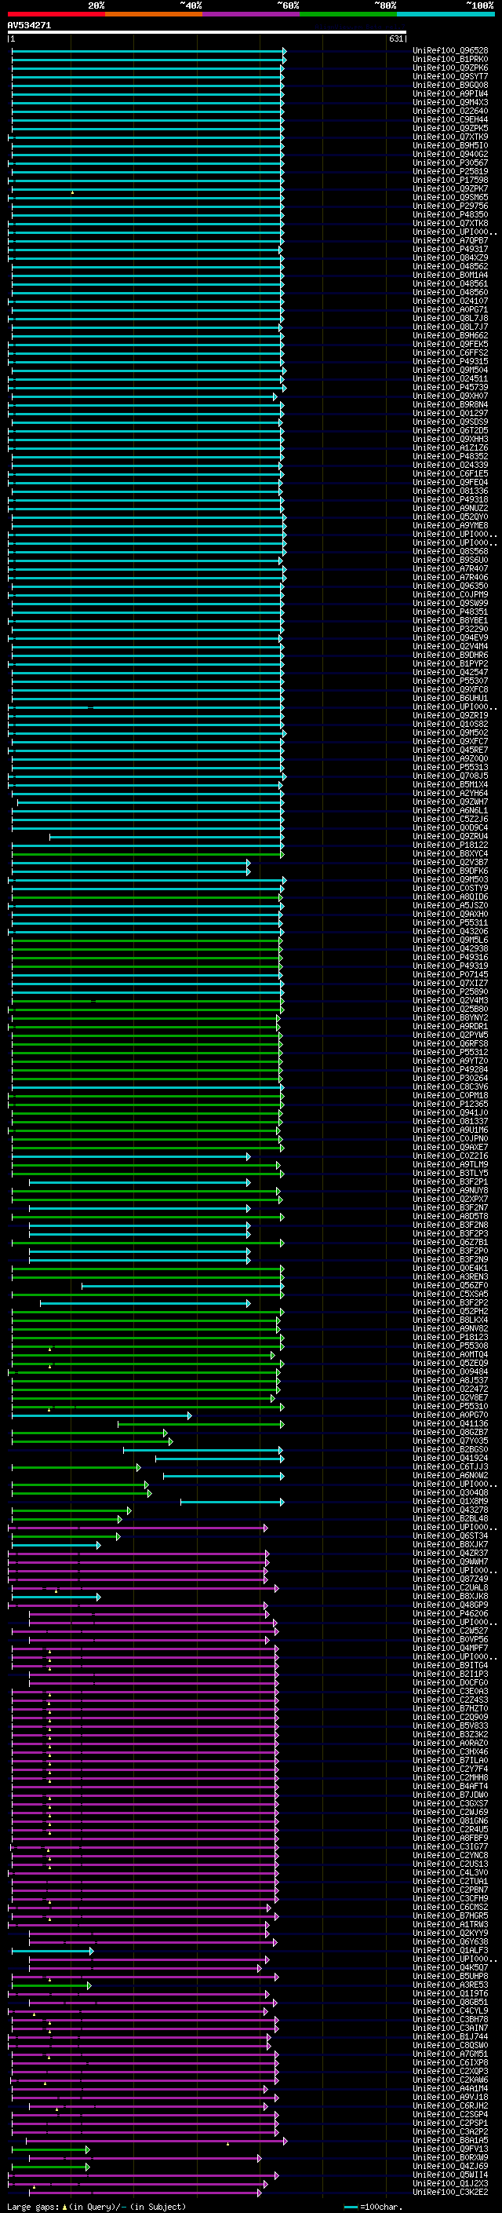Open hit UniRef100_O22640
Screen dimensions: 502x2213
pyautogui.click(x=450, y=111)
